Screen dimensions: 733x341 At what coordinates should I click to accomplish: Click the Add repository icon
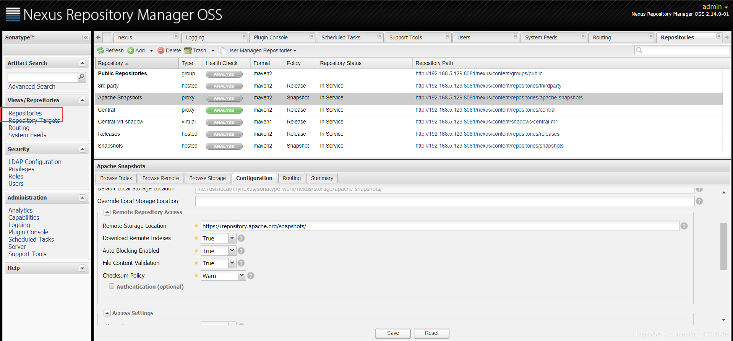(x=131, y=50)
